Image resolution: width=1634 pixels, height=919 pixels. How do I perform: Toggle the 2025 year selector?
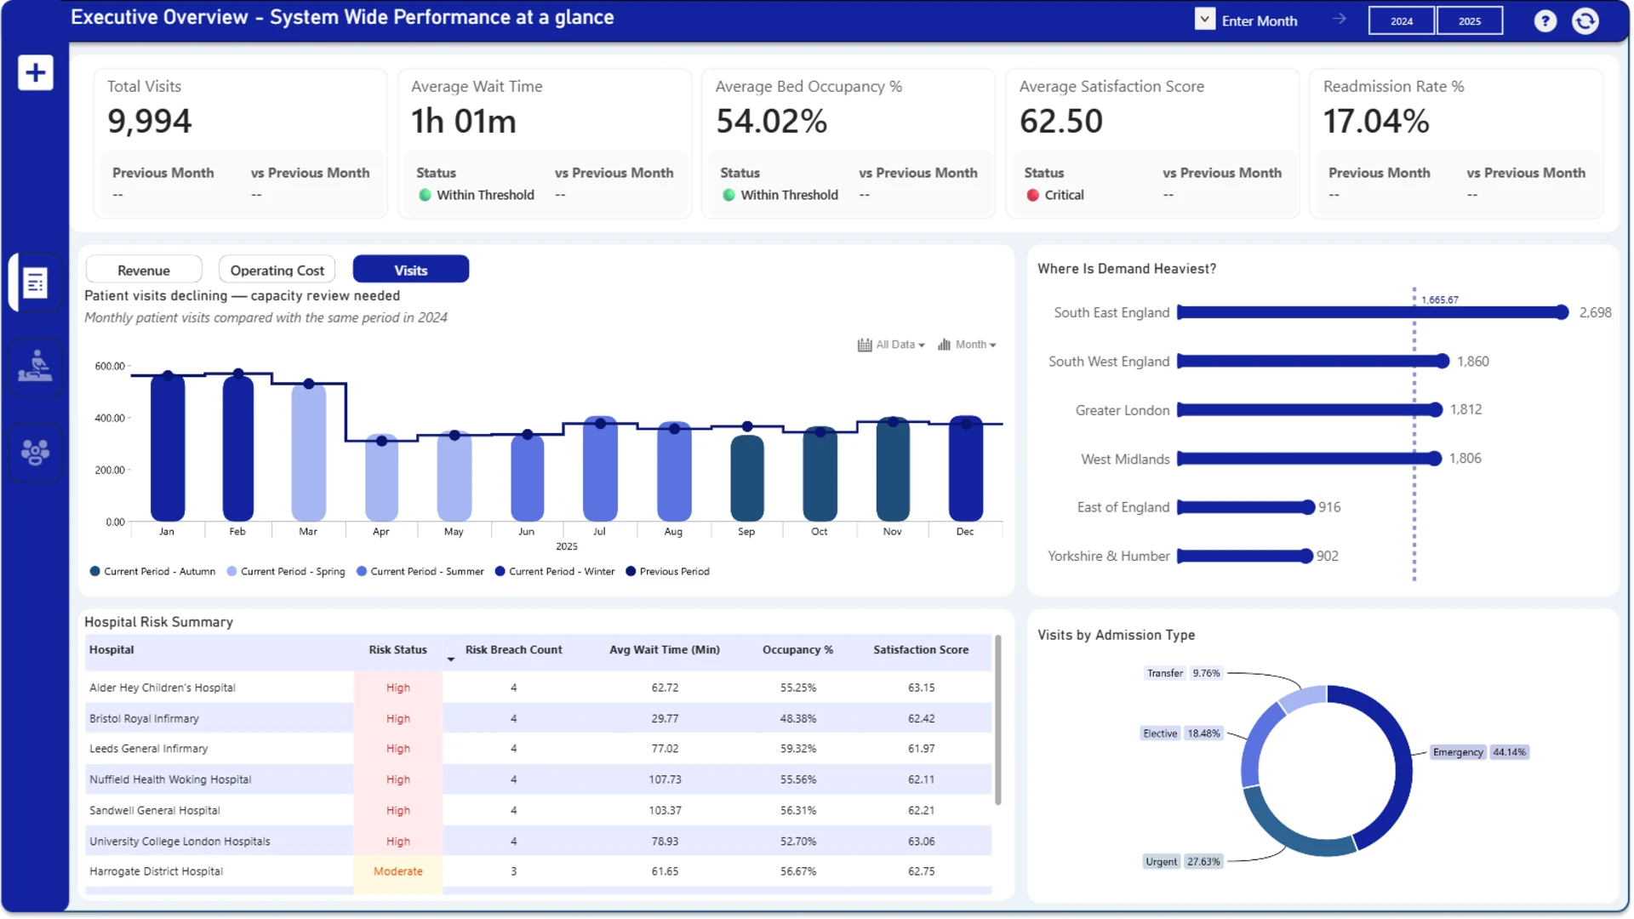point(1470,20)
